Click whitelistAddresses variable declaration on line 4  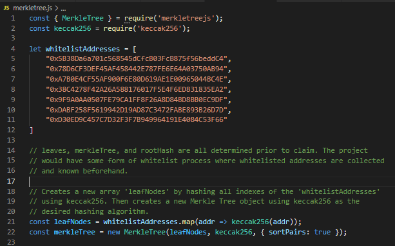coord(82,49)
